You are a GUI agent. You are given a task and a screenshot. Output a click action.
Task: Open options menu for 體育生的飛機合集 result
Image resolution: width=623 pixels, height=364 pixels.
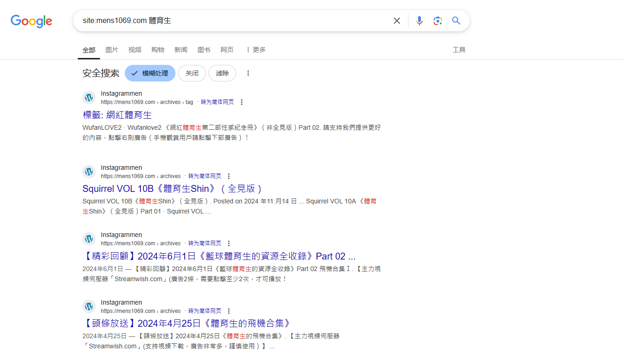coord(229,311)
